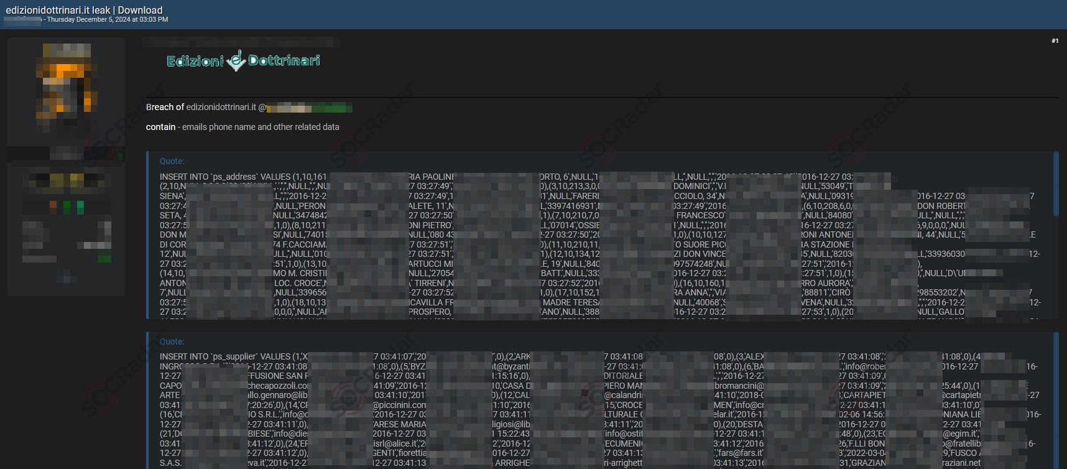
Task: Click 'Breach of' text in post
Action: pyautogui.click(x=165, y=108)
